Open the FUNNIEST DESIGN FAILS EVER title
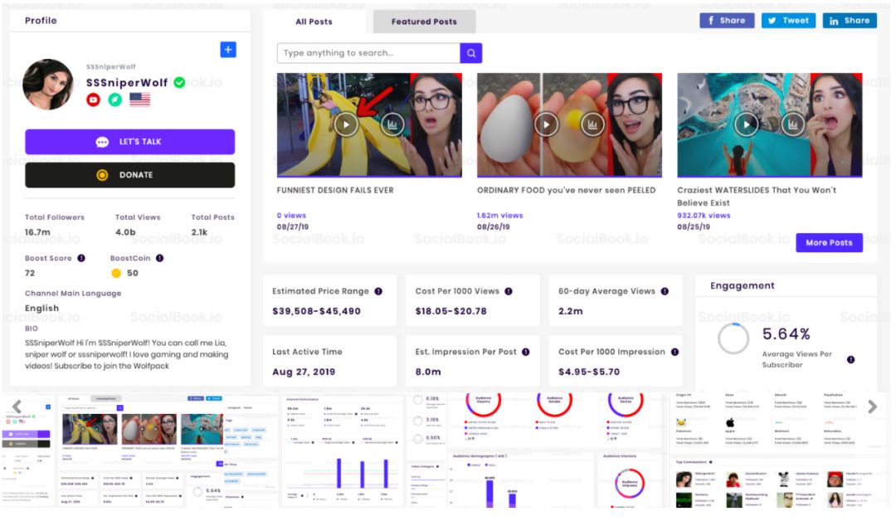 pyautogui.click(x=335, y=190)
